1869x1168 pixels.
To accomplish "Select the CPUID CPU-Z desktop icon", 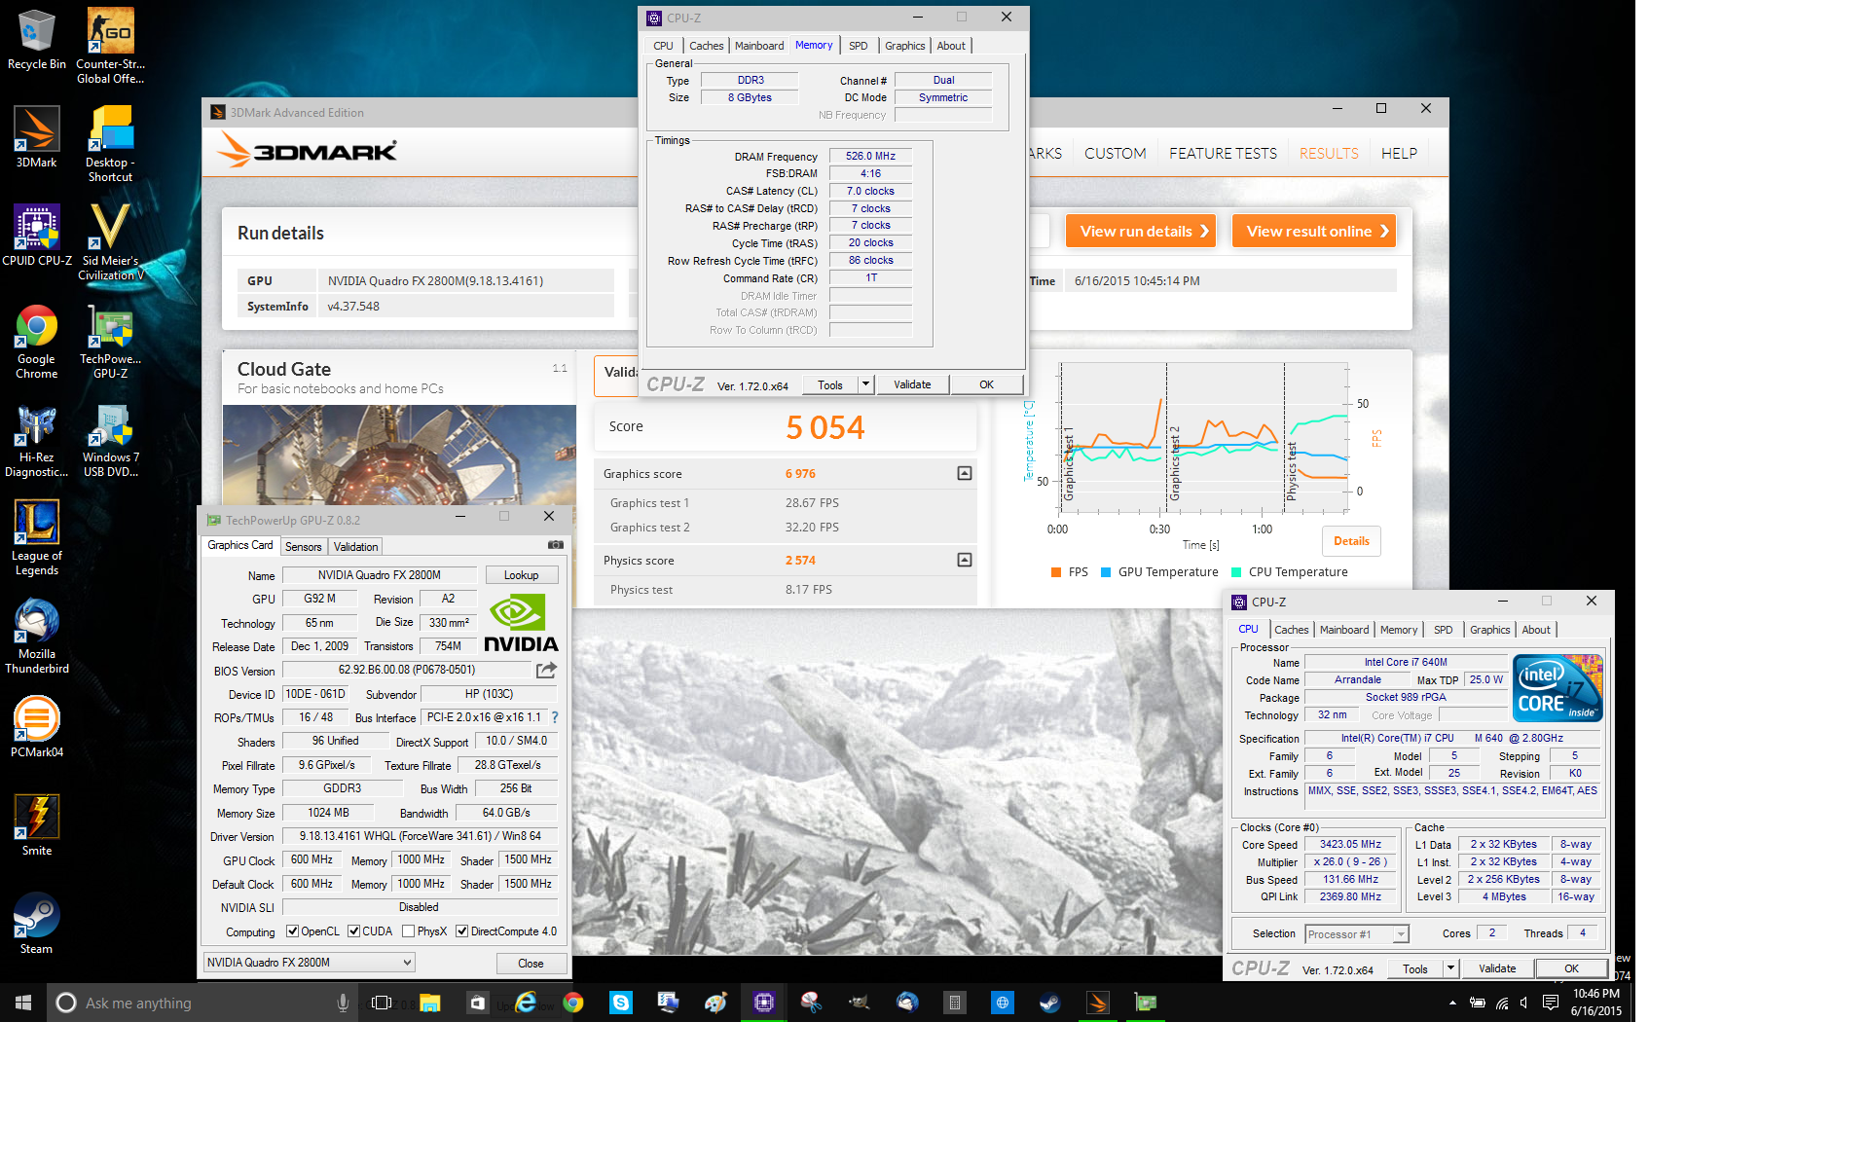I will 36,236.
